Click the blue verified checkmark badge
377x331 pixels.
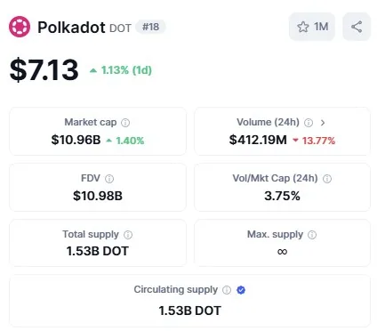point(241,290)
